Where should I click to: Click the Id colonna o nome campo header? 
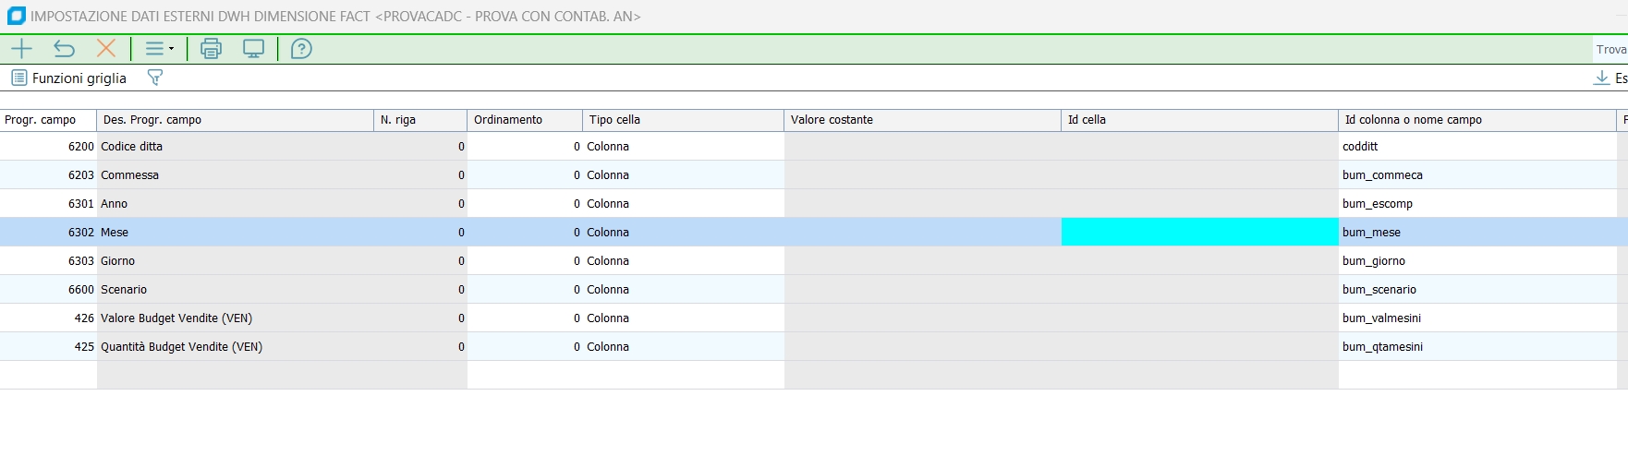(1476, 120)
